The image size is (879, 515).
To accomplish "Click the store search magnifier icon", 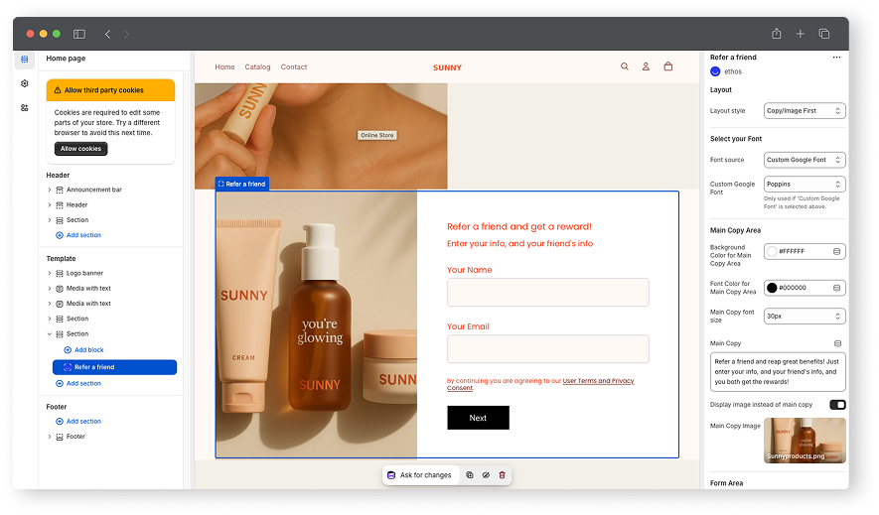I will pos(625,66).
